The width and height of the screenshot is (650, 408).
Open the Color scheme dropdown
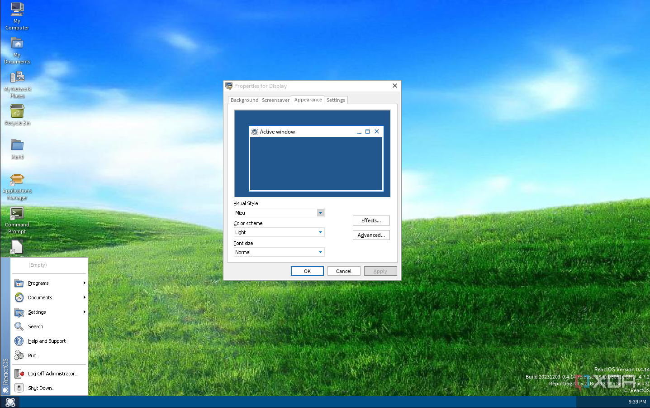point(320,232)
